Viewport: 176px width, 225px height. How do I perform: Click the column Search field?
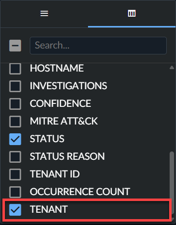pos(98,46)
